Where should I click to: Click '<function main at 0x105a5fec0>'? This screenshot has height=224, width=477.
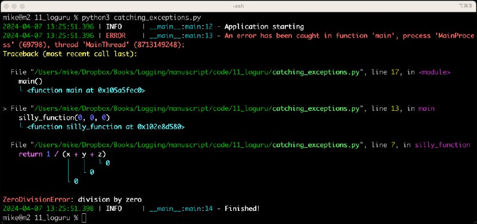click(86, 91)
